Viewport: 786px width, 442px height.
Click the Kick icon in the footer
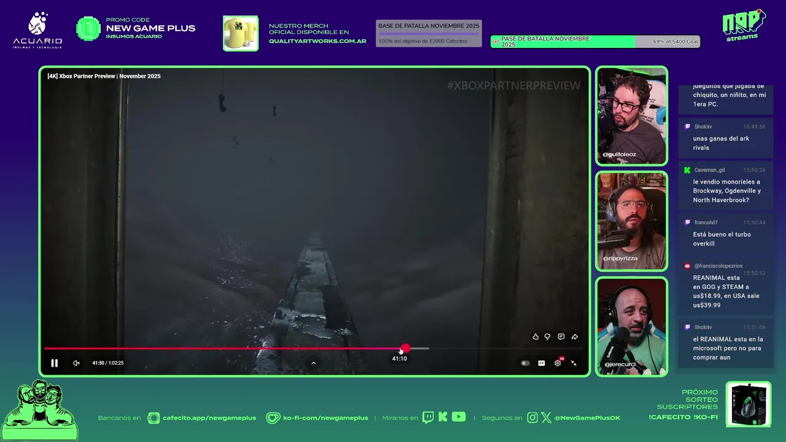pyautogui.click(x=443, y=417)
